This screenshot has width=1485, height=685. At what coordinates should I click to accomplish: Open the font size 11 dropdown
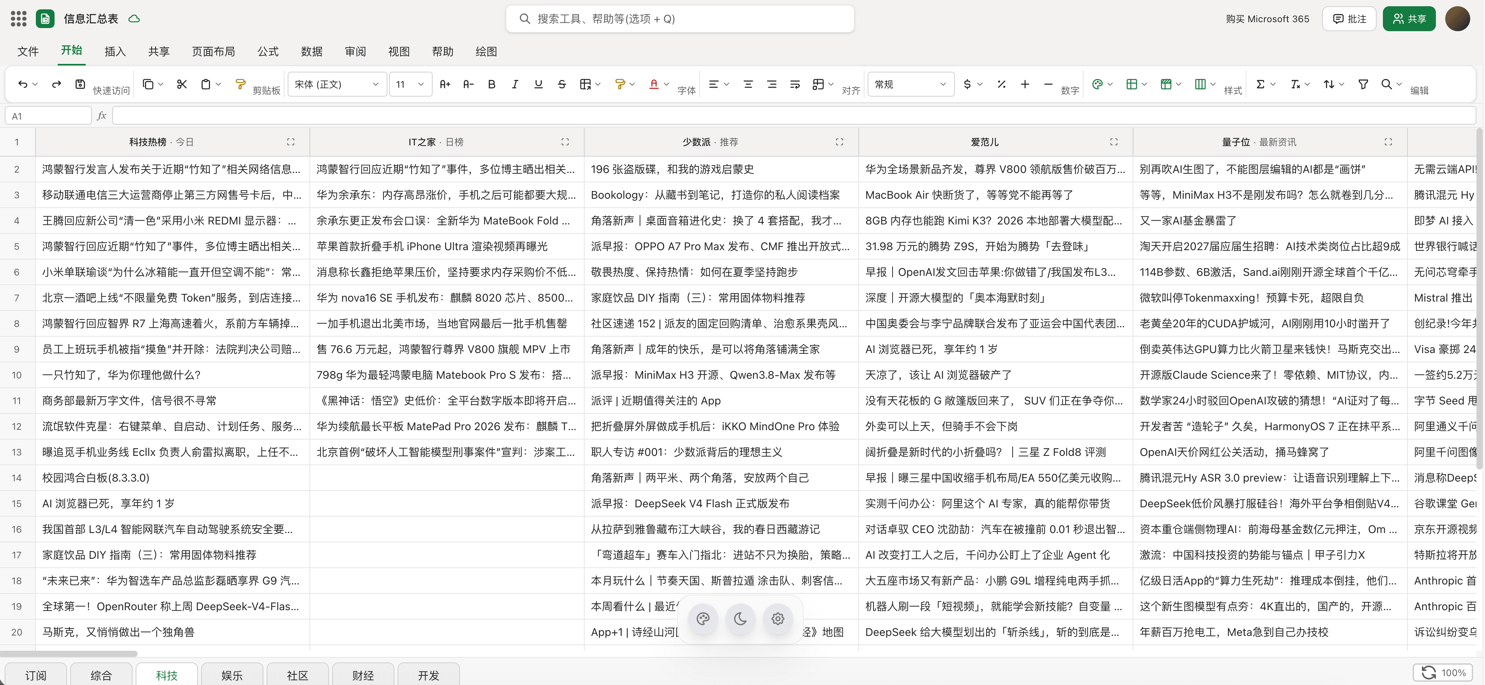(x=410, y=84)
